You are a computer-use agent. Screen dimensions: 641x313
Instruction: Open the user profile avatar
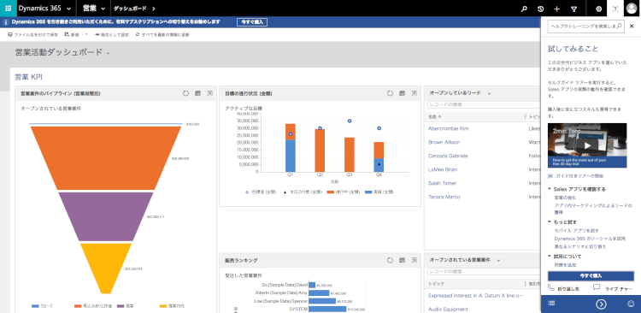pyautogui.click(x=632, y=9)
